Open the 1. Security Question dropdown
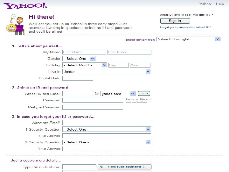 point(107,129)
